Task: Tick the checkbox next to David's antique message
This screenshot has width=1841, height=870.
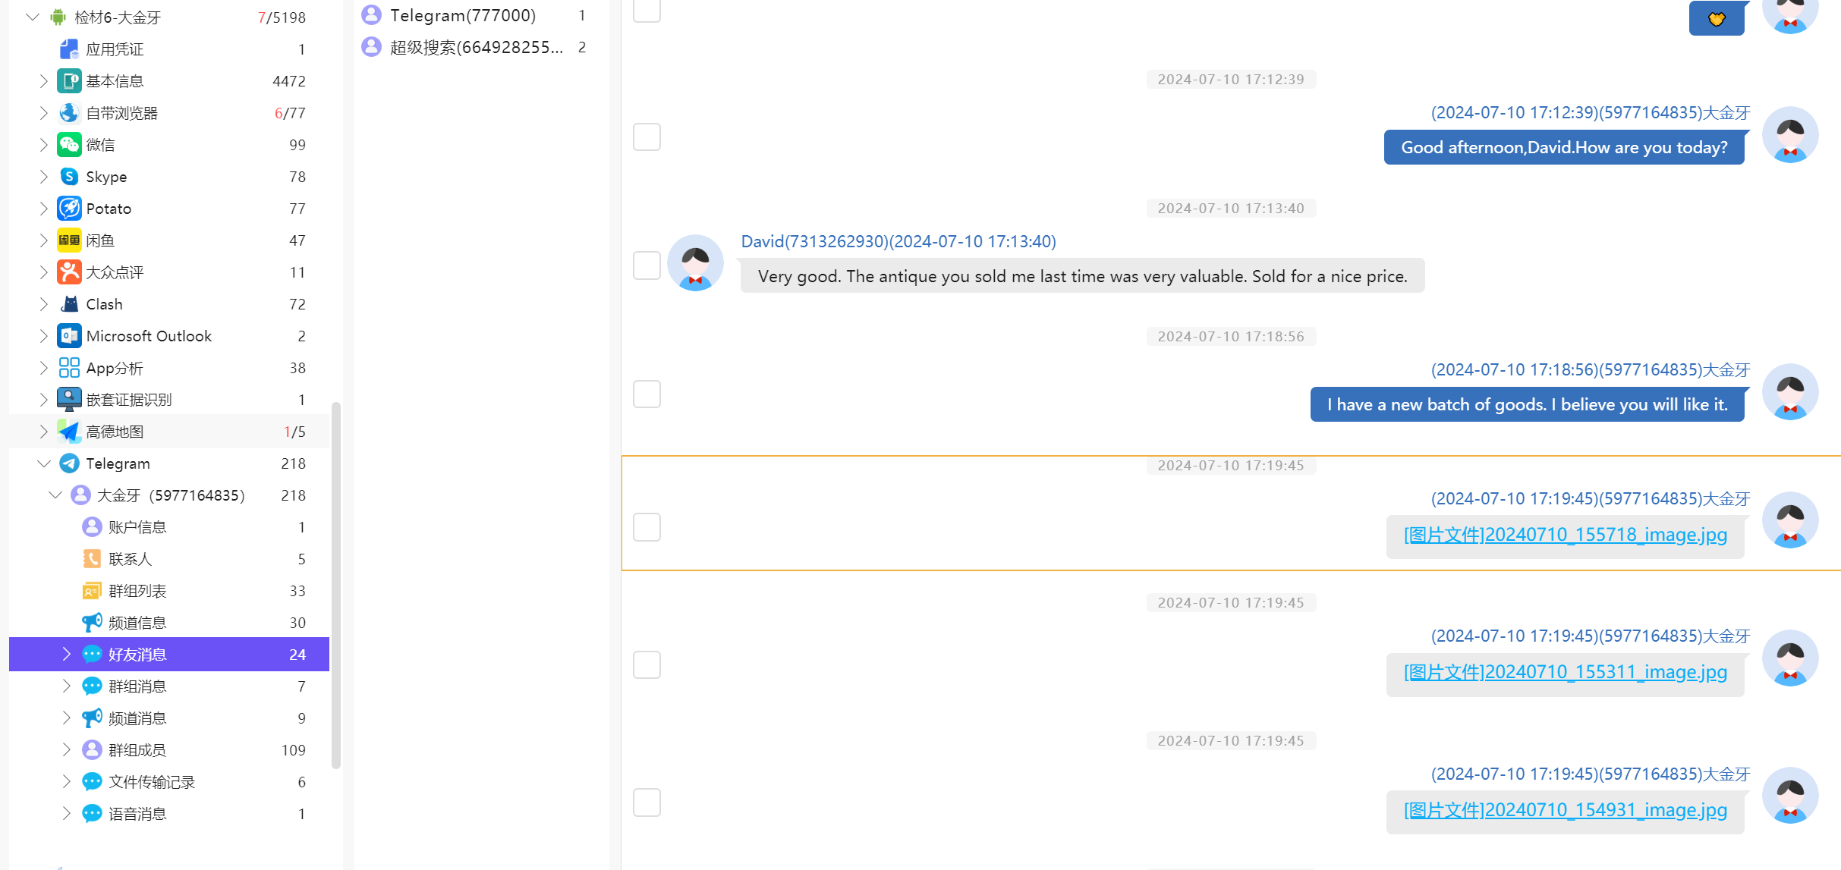Action: tap(647, 265)
